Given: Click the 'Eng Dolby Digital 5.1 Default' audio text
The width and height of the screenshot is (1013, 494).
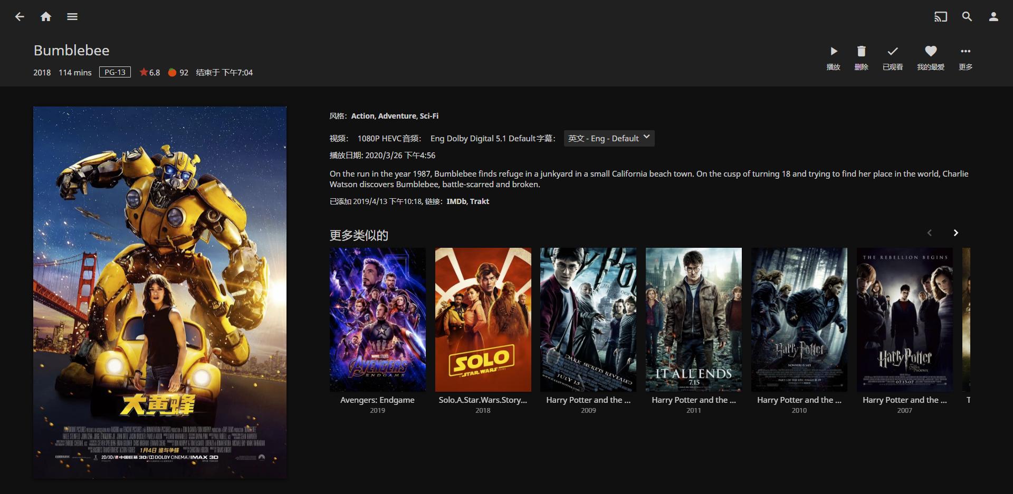Looking at the screenshot, I should pos(483,139).
